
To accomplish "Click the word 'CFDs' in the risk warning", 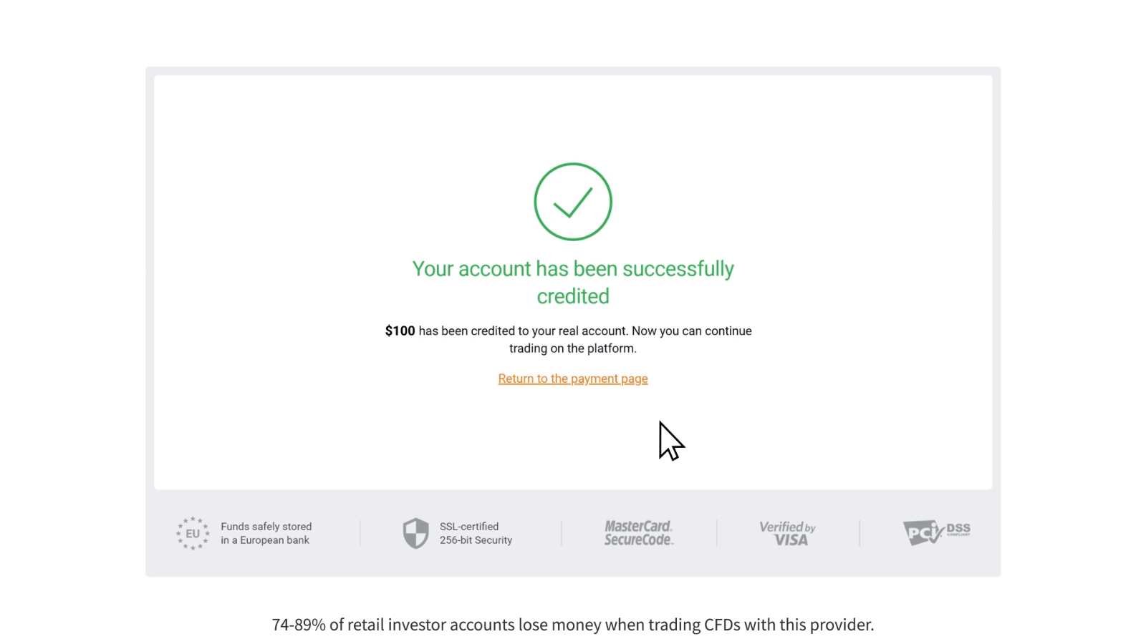I will click(722, 625).
